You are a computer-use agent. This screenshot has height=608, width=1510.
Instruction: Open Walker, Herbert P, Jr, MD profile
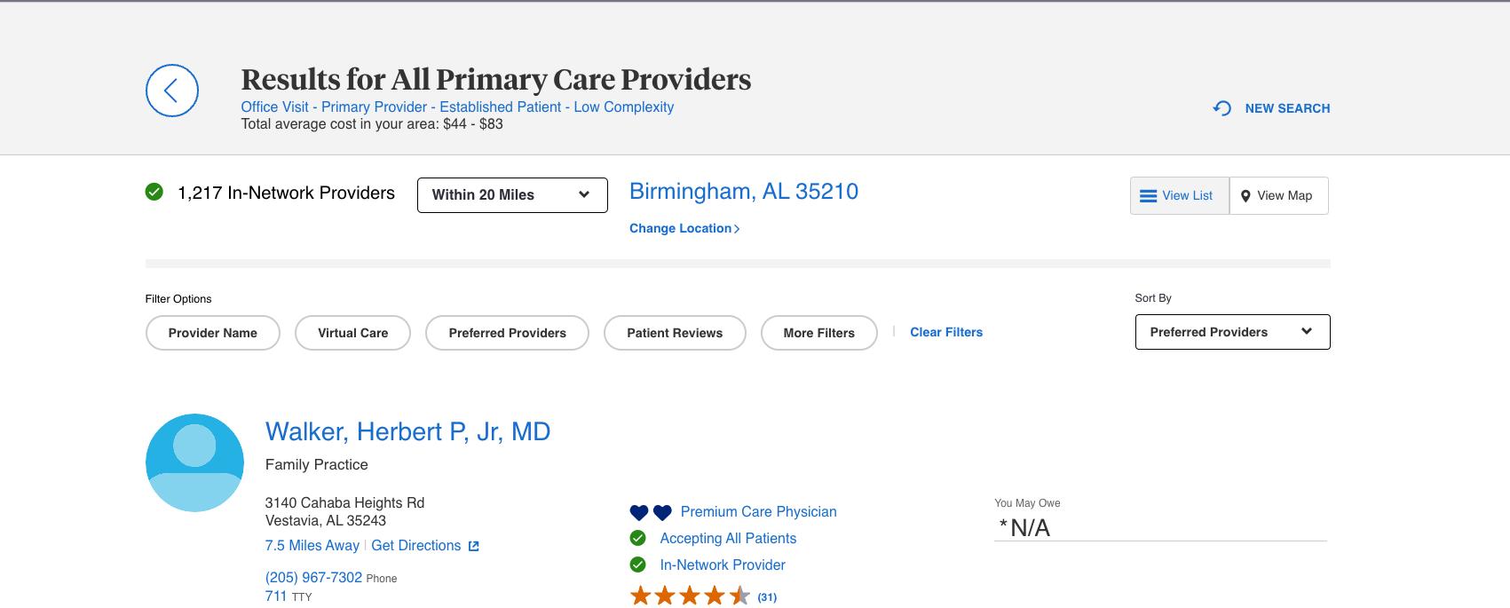(407, 431)
